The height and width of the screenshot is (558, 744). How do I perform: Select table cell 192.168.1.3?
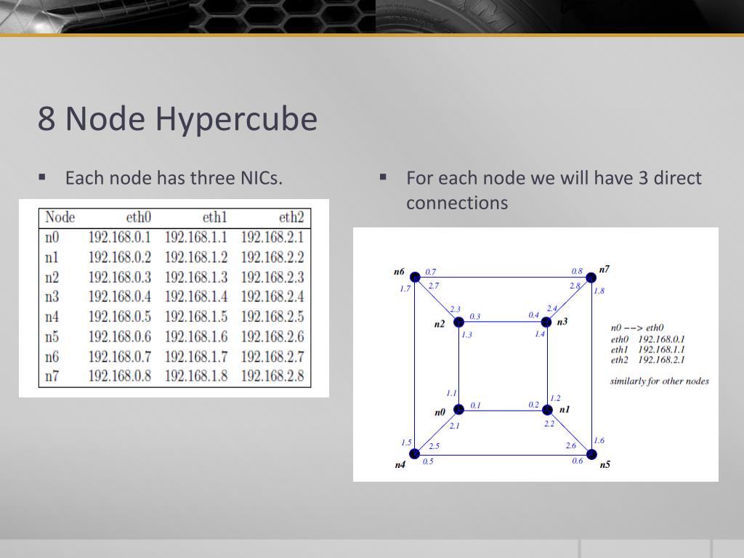click(196, 277)
